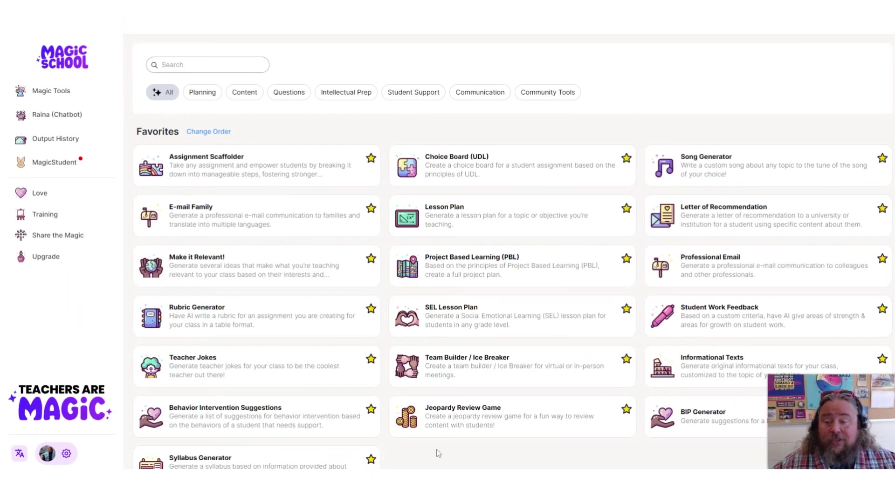The height and width of the screenshot is (503, 895).
Task: Click the E-mail Family mailbox icon
Action: point(149,217)
